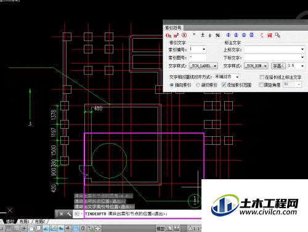Toggle Ortho Mode in status bar
Image resolution: width=308 pixels, height=232 pixels.
coord(16,228)
